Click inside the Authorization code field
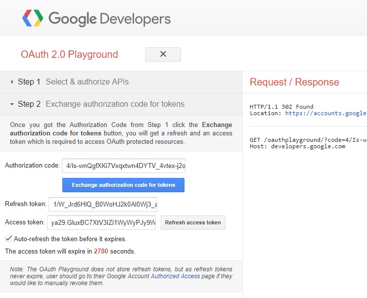The width and height of the screenshot is (367, 298). click(x=124, y=166)
